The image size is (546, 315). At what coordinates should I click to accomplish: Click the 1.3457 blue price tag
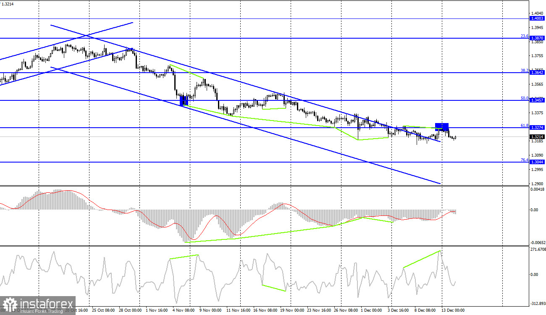(537, 100)
